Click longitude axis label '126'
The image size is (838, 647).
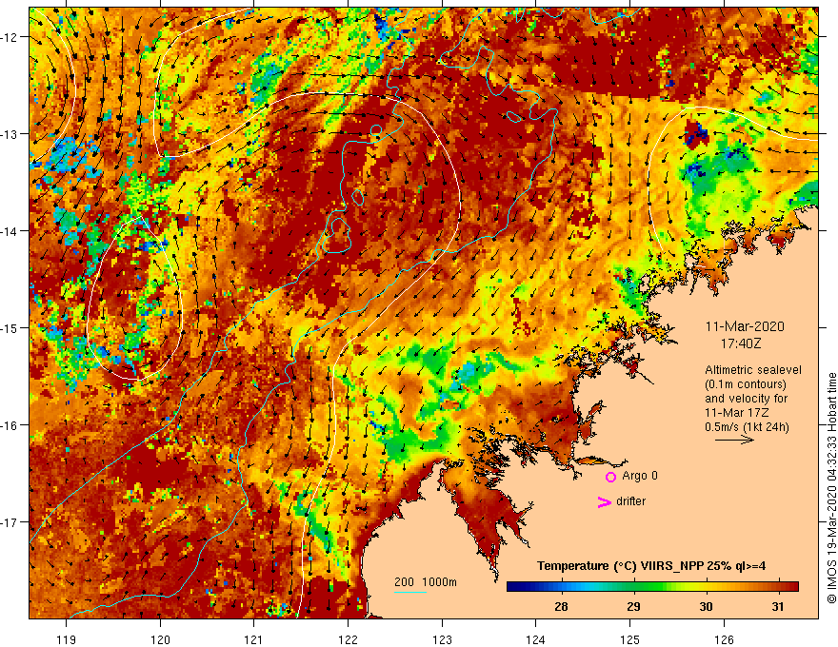(724, 639)
